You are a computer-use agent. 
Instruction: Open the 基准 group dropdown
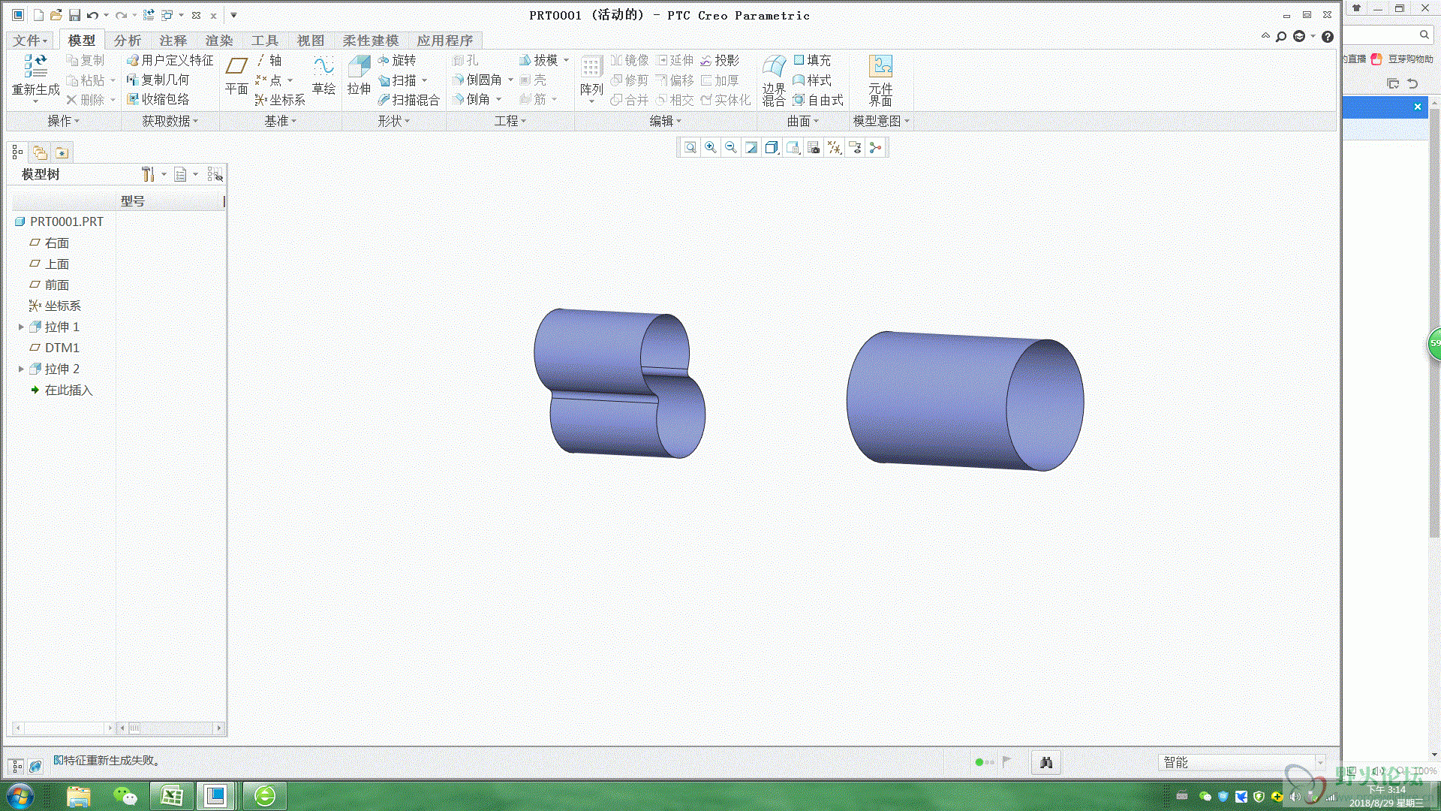(x=280, y=121)
